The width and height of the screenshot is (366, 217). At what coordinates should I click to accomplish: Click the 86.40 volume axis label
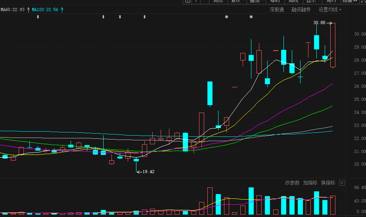coord(360,187)
